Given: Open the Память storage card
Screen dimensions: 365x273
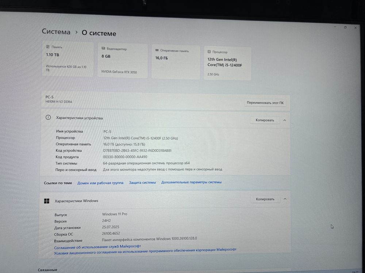Looking at the screenshot, I should click(68, 59).
